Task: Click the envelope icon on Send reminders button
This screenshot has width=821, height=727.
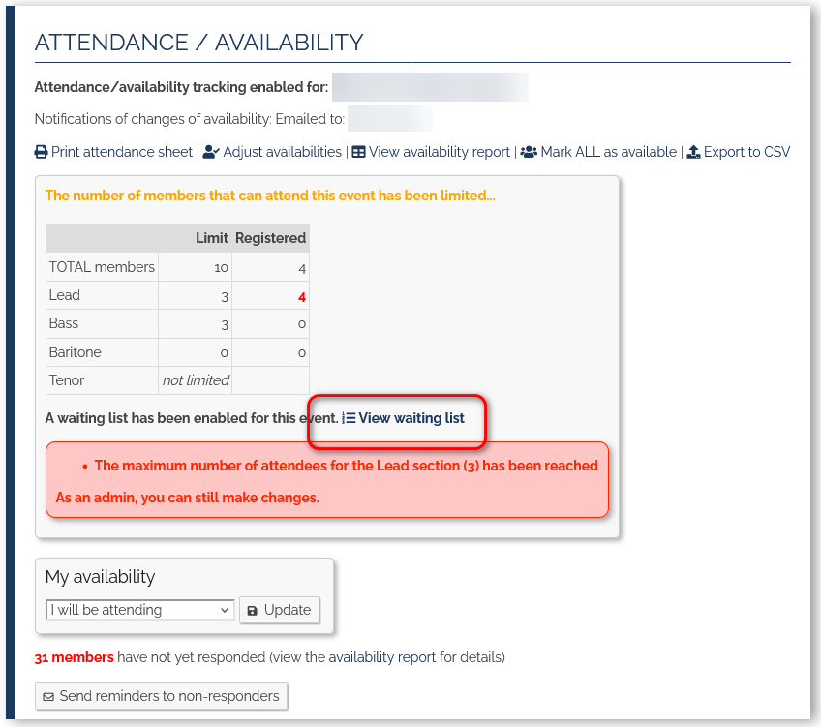Action: click(x=48, y=696)
